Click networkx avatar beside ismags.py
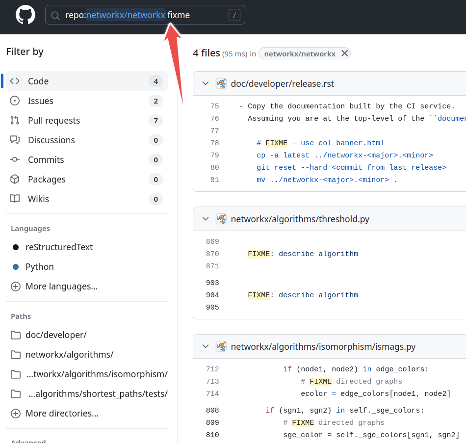466x443 pixels. tap(221, 346)
